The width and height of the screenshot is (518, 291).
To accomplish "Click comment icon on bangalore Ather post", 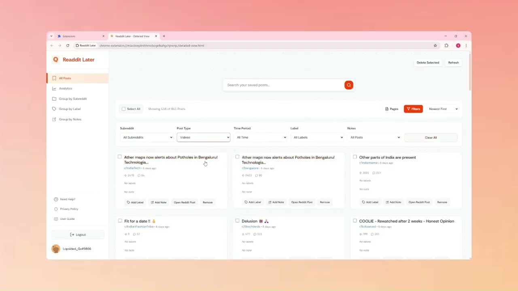I will tap(257, 175).
